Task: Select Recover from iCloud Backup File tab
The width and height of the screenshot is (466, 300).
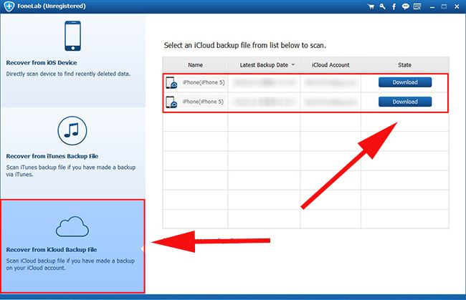Action: click(73, 246)
